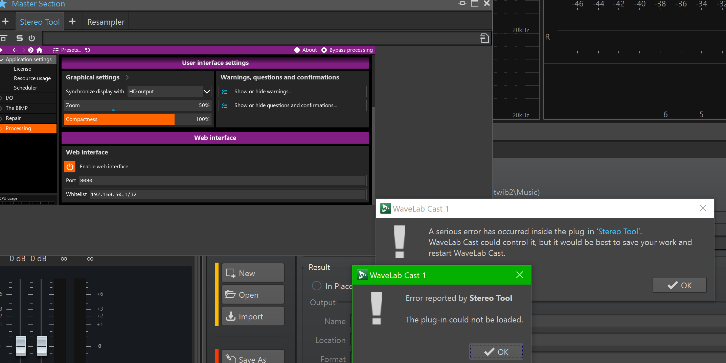The image size is (726, 363).
Task: Click the Open folder button
Action: [253, 295]
